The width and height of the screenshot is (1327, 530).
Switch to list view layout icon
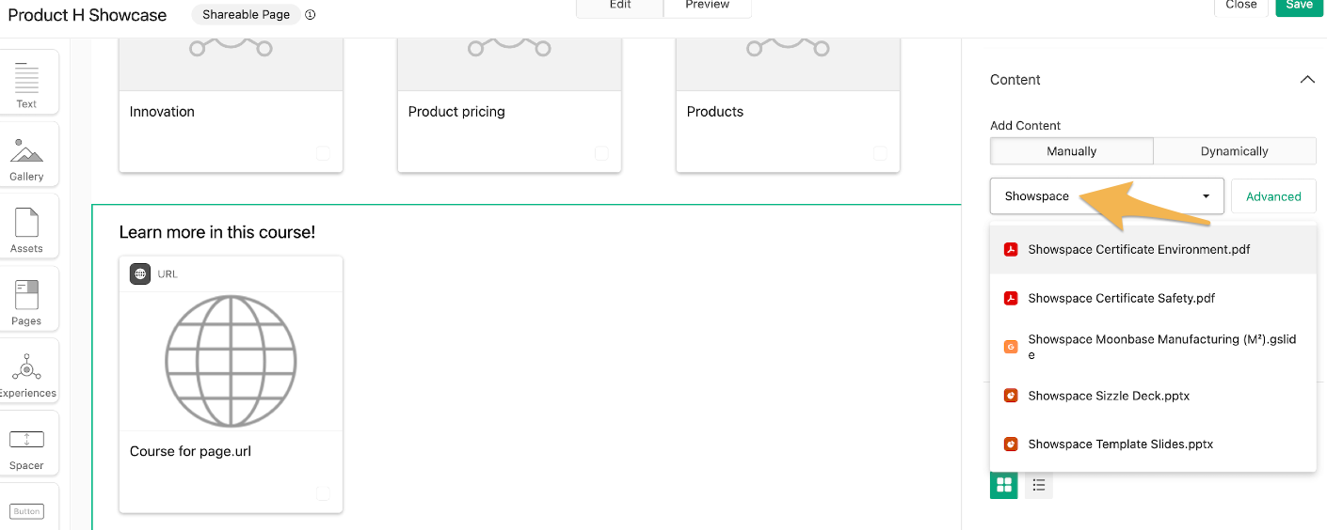pos(1039,485)
